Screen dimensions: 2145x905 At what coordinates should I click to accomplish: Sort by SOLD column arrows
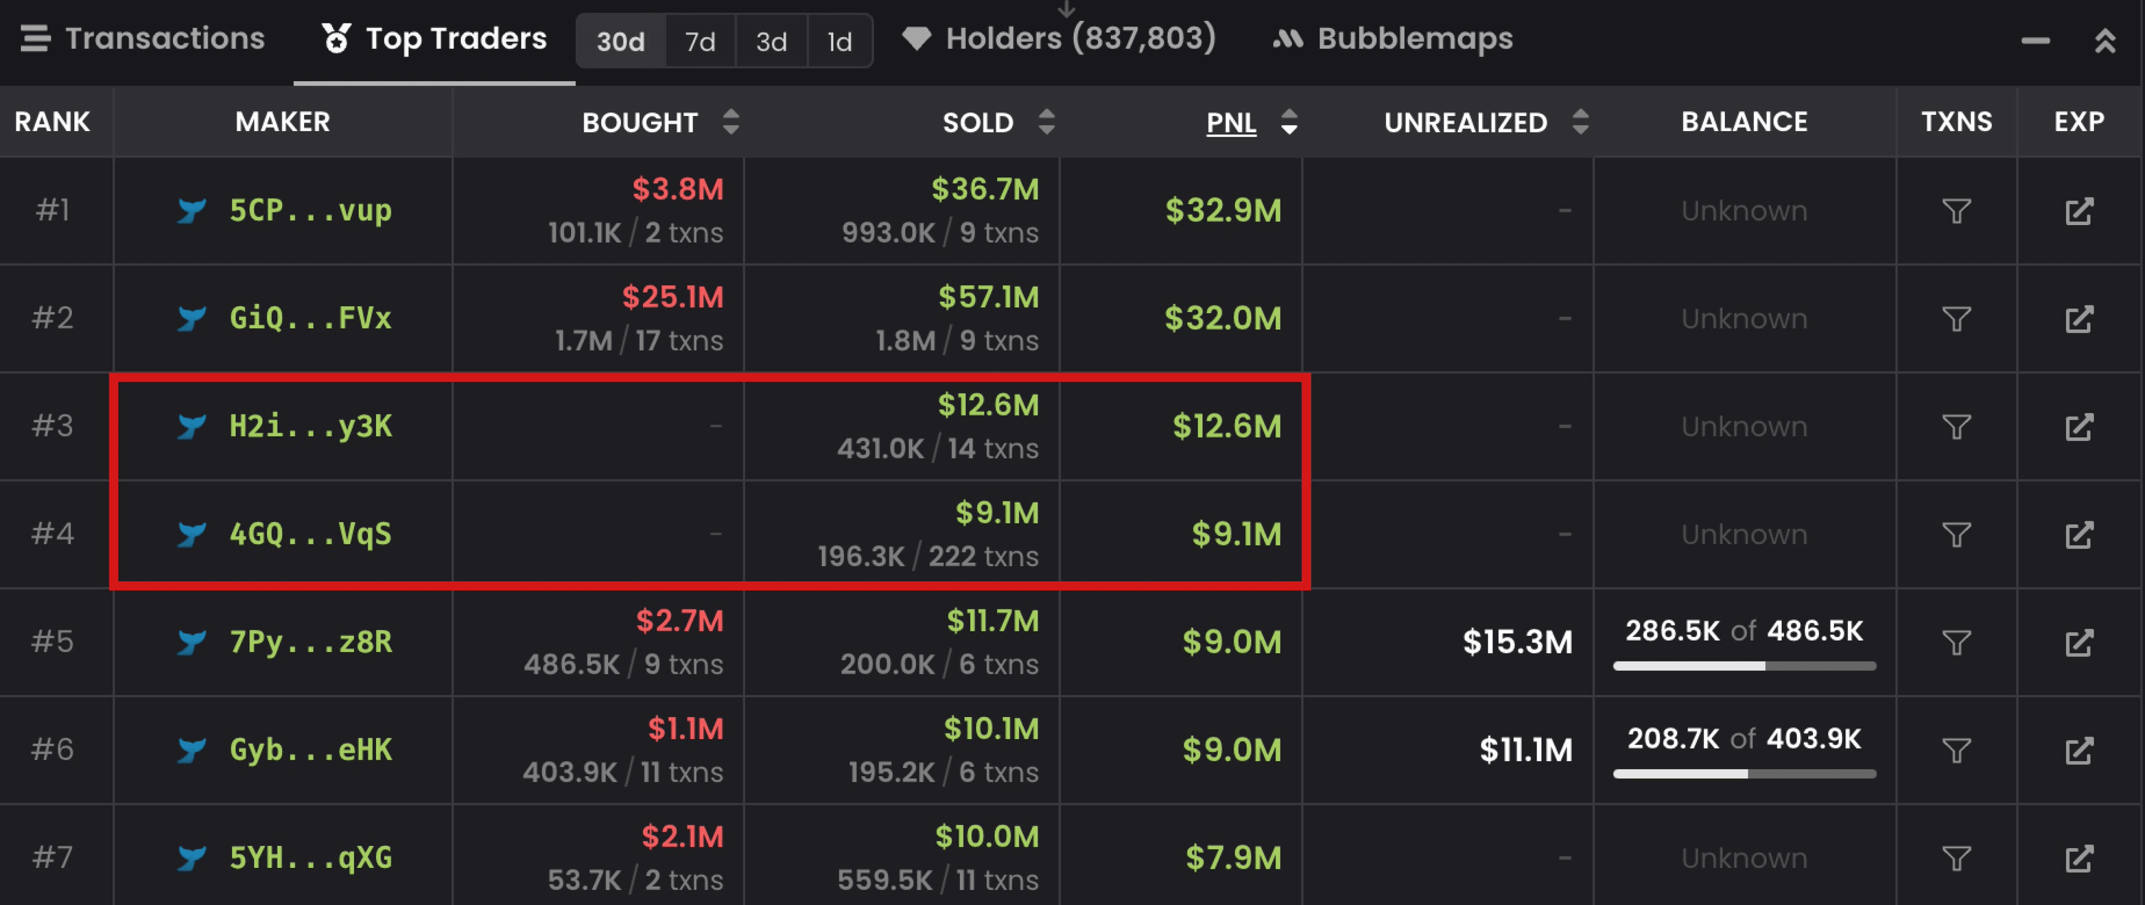coord(1047,121)
